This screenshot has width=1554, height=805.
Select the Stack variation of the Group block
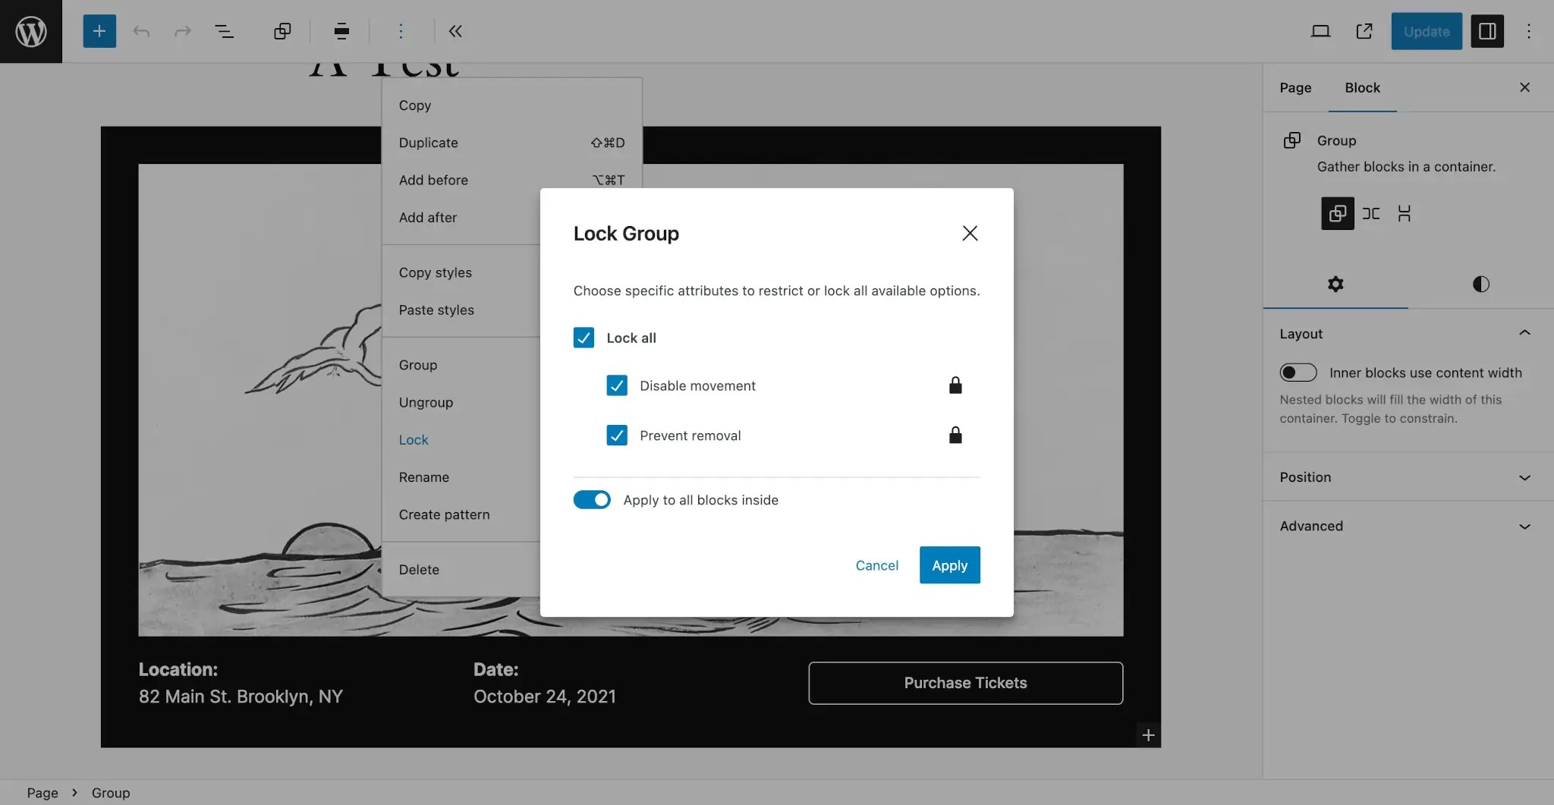1405,213
